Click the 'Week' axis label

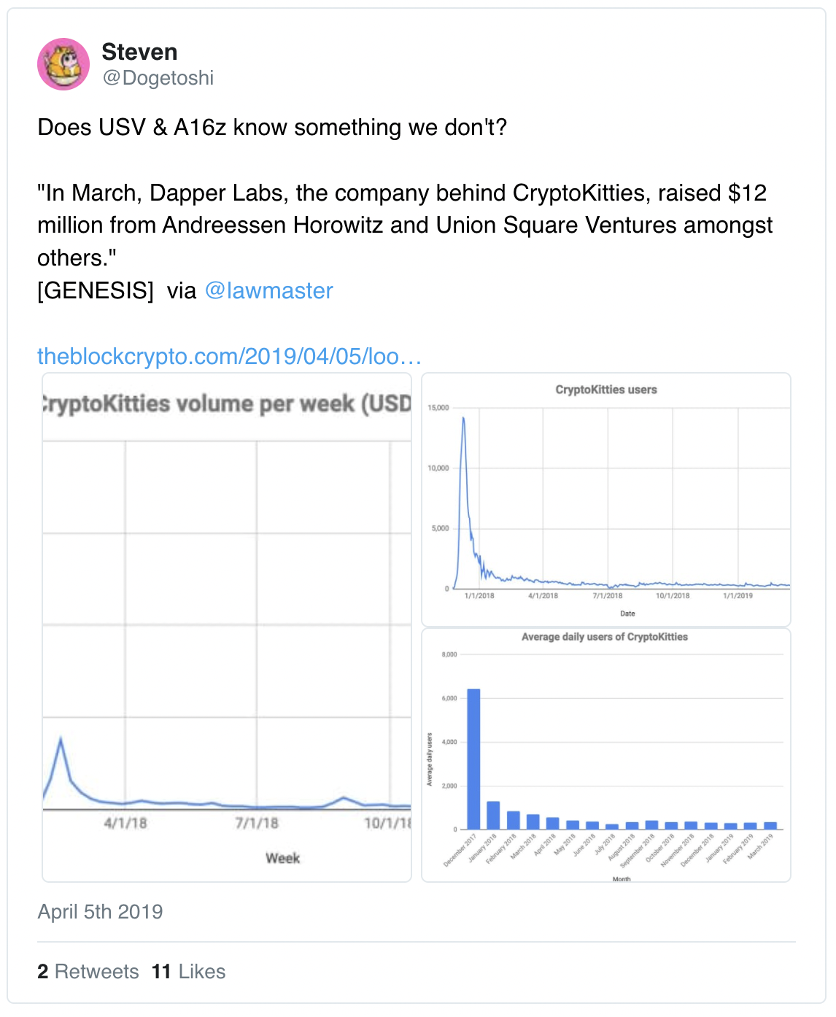click(282, 858)
